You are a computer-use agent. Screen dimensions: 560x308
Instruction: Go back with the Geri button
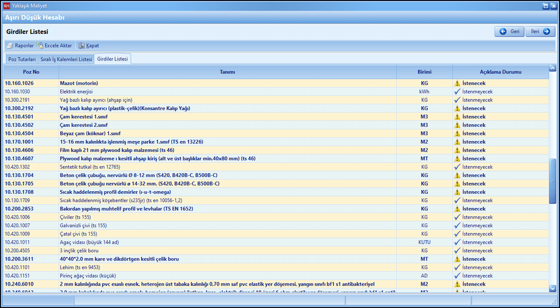[510, 32]
